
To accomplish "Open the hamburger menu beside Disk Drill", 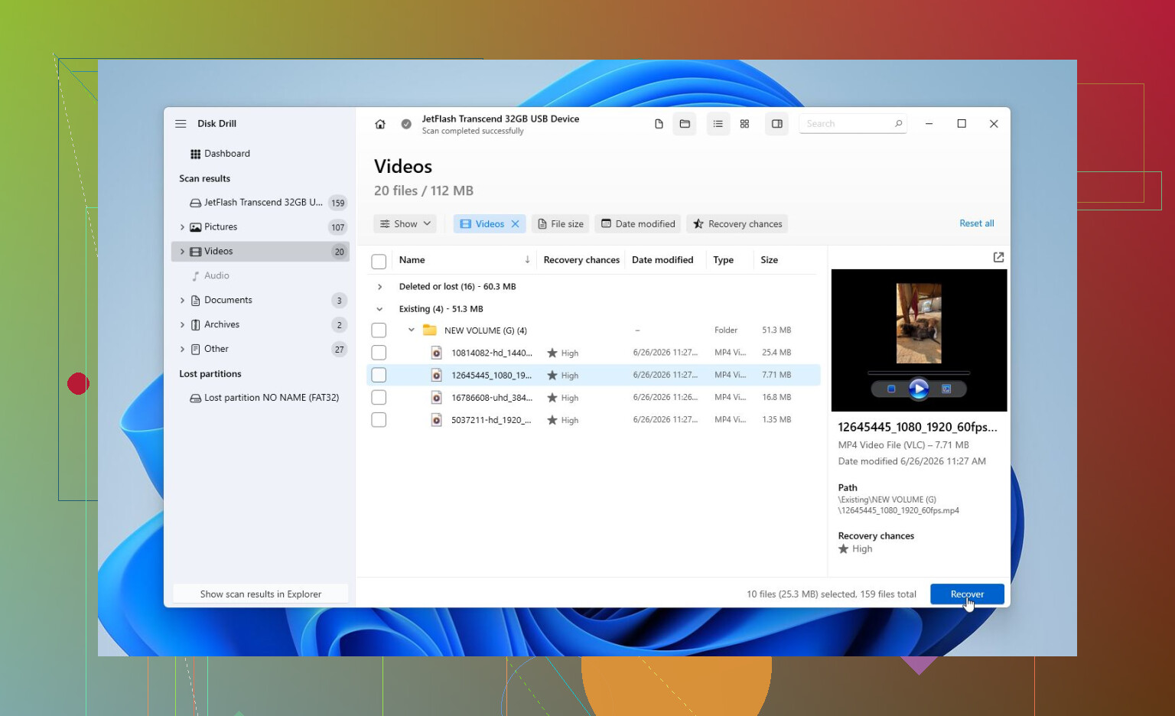I will [x=181, y=124].
